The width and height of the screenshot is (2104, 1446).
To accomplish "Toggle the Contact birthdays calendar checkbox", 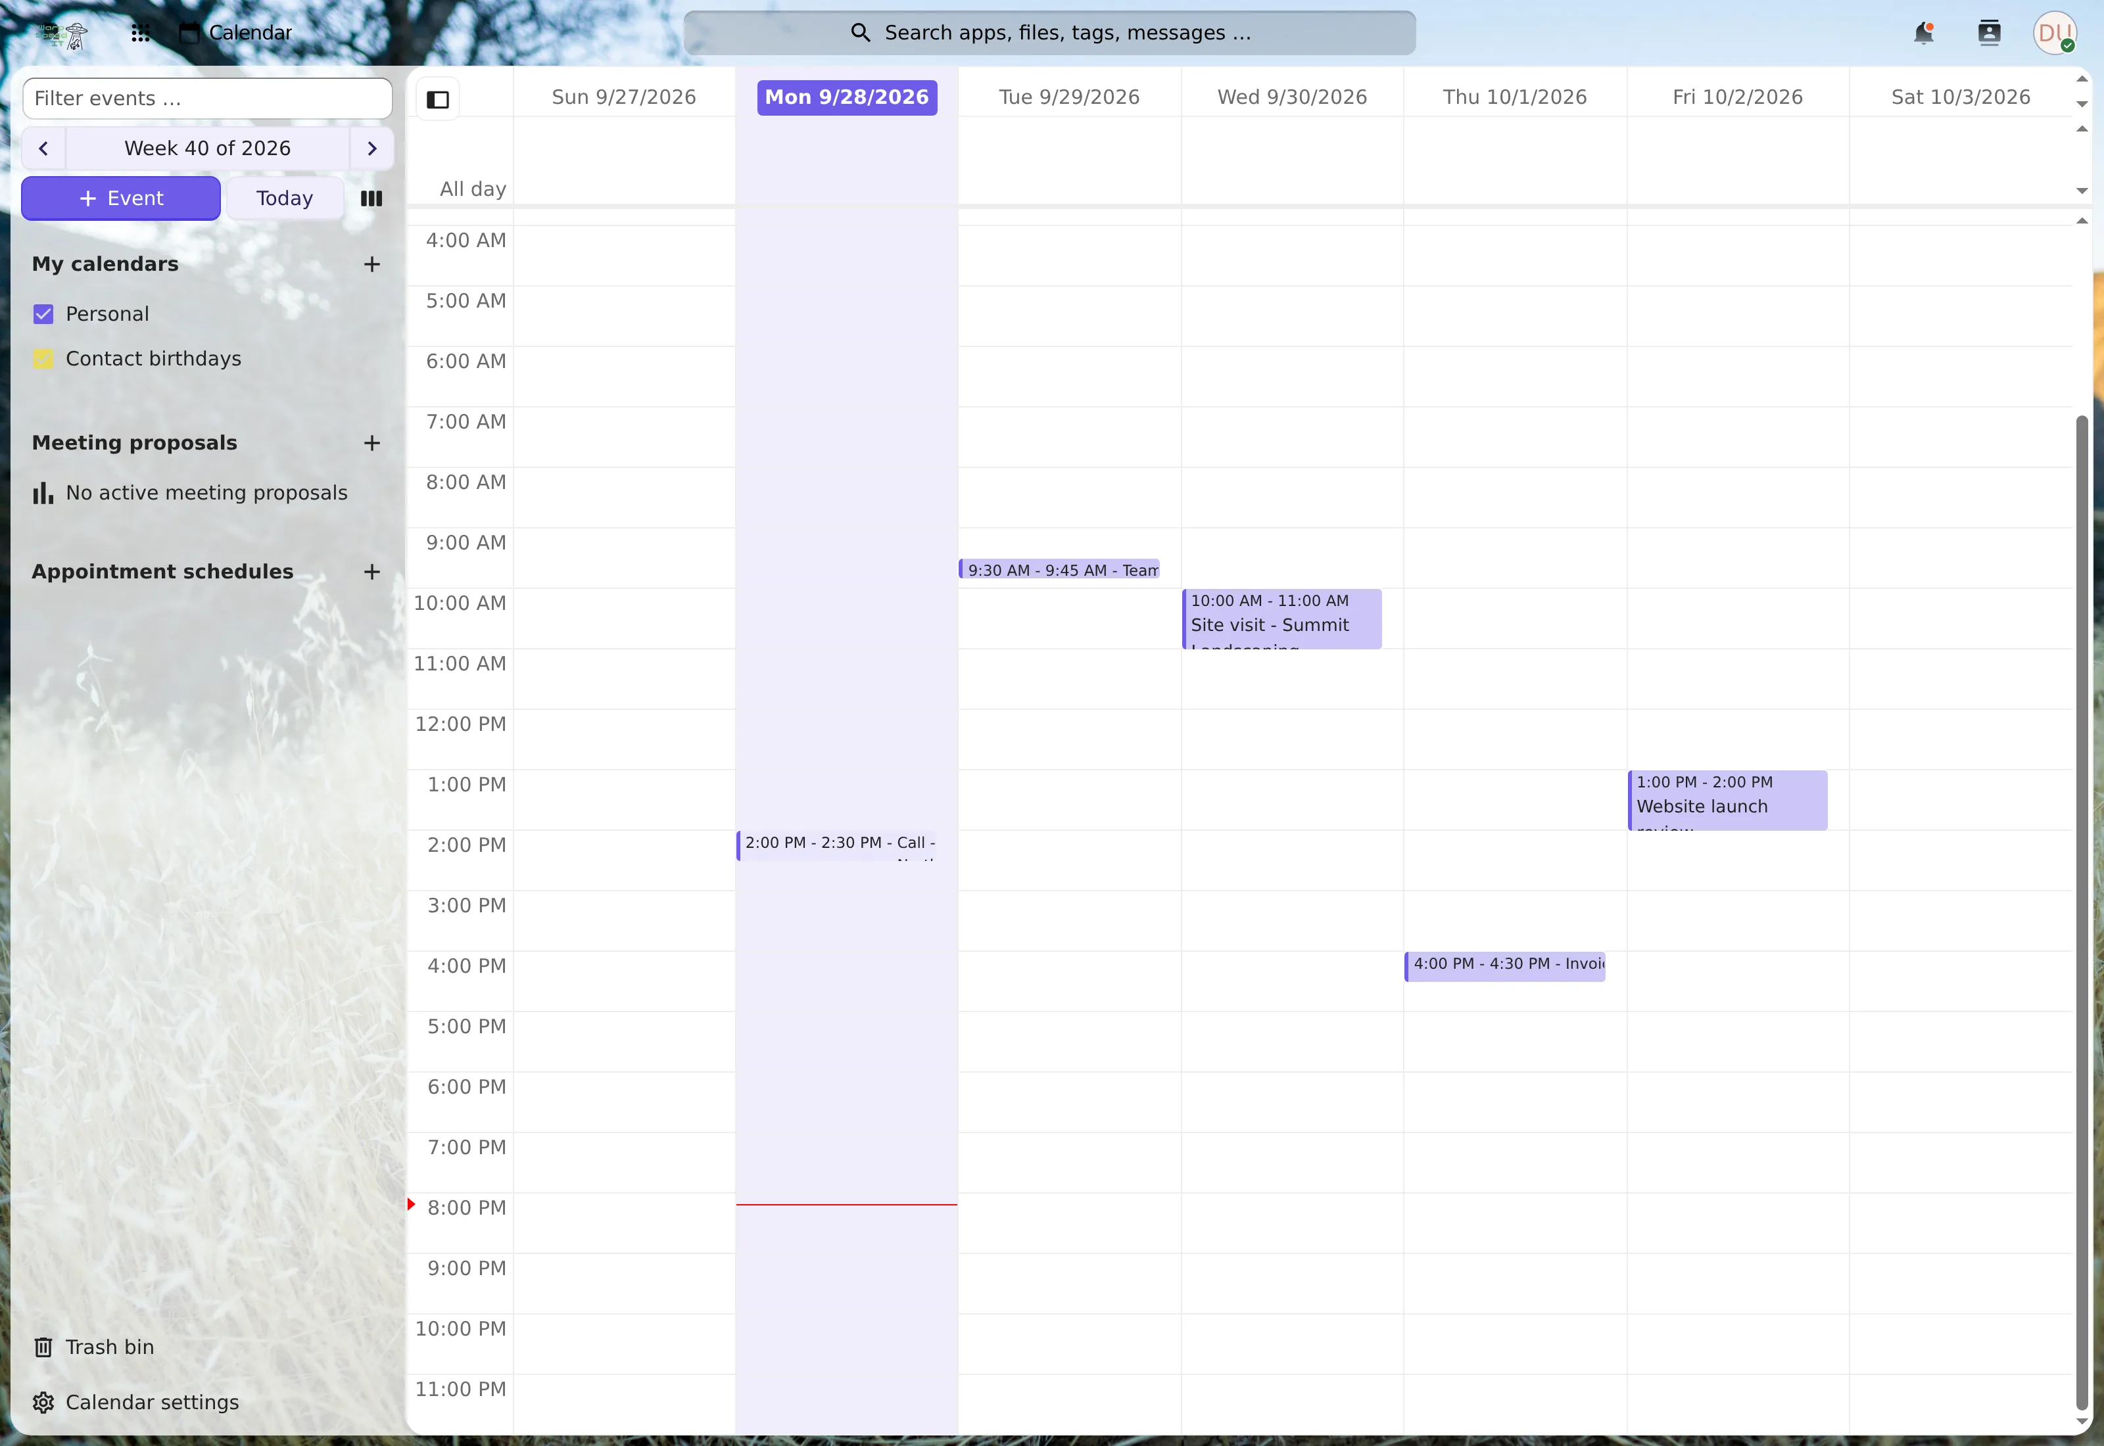I will tap(43, 359).
